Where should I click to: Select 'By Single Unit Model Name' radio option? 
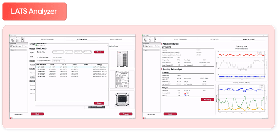pos(38,60)
